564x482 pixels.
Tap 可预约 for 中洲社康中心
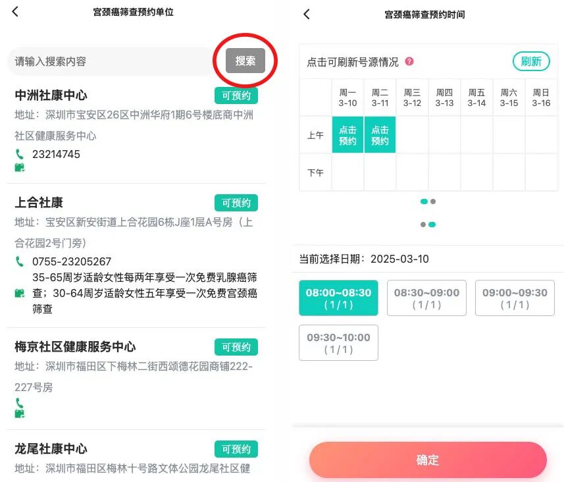[236, 95]
